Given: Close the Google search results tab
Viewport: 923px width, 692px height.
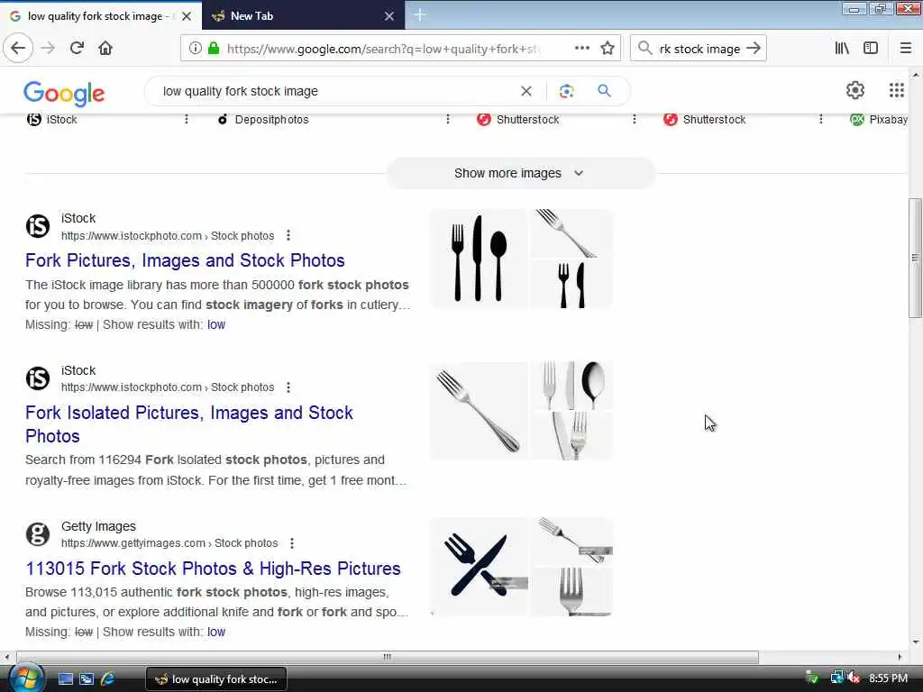Looking at the screenshot, I should coord(187,16).
